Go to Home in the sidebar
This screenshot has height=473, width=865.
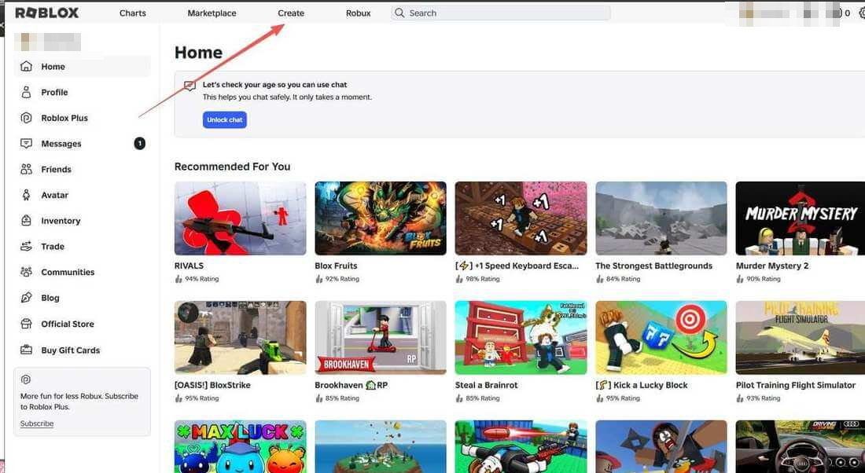82,66
